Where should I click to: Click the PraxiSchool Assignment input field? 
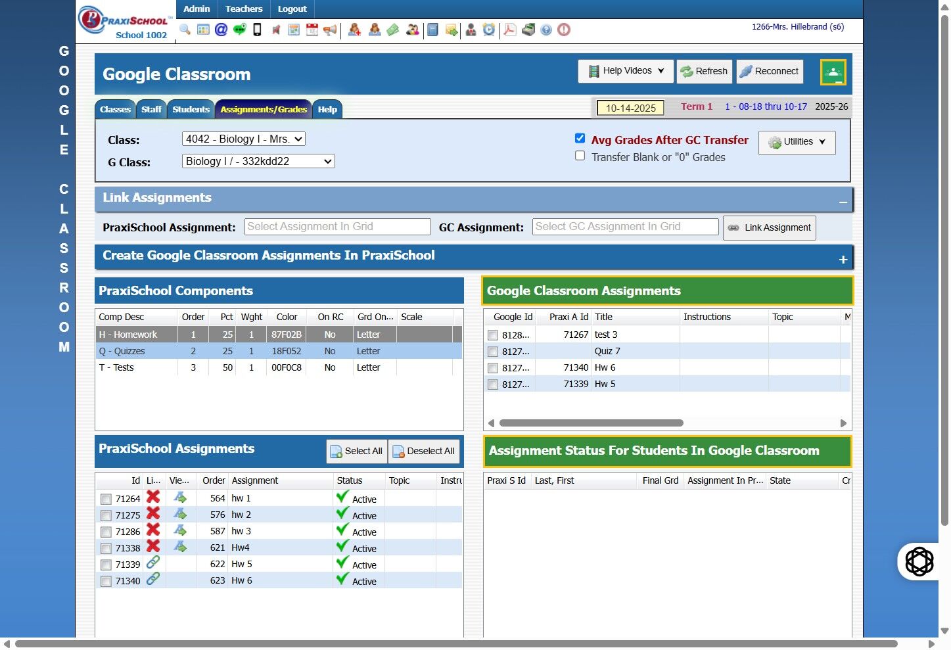[337, 227]
